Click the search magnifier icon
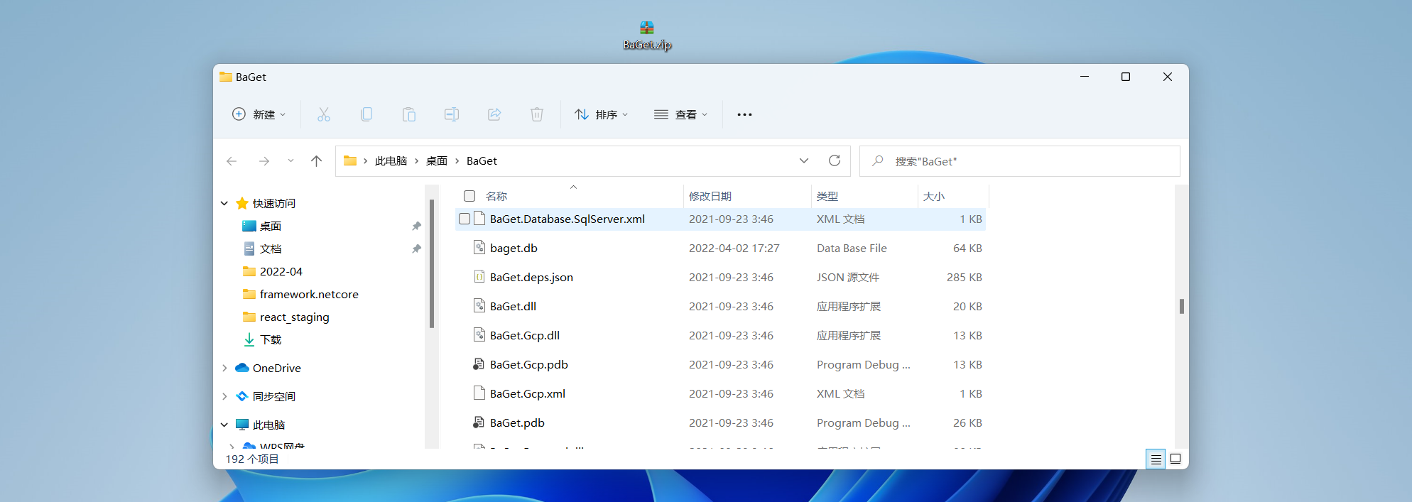This screenshot has height=502, width=1412. tap(878, 161)
